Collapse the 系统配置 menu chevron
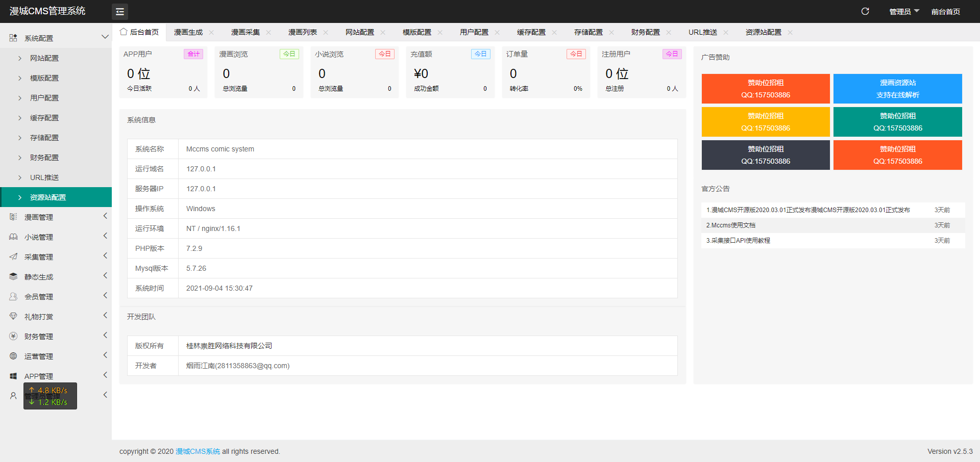The width and height of the screenshot is (980, 462). 105,37
